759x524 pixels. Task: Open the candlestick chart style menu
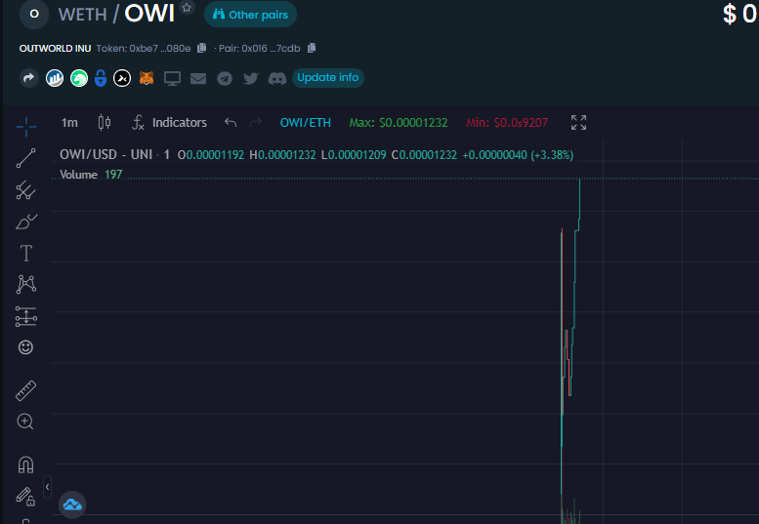coord(105,123)
